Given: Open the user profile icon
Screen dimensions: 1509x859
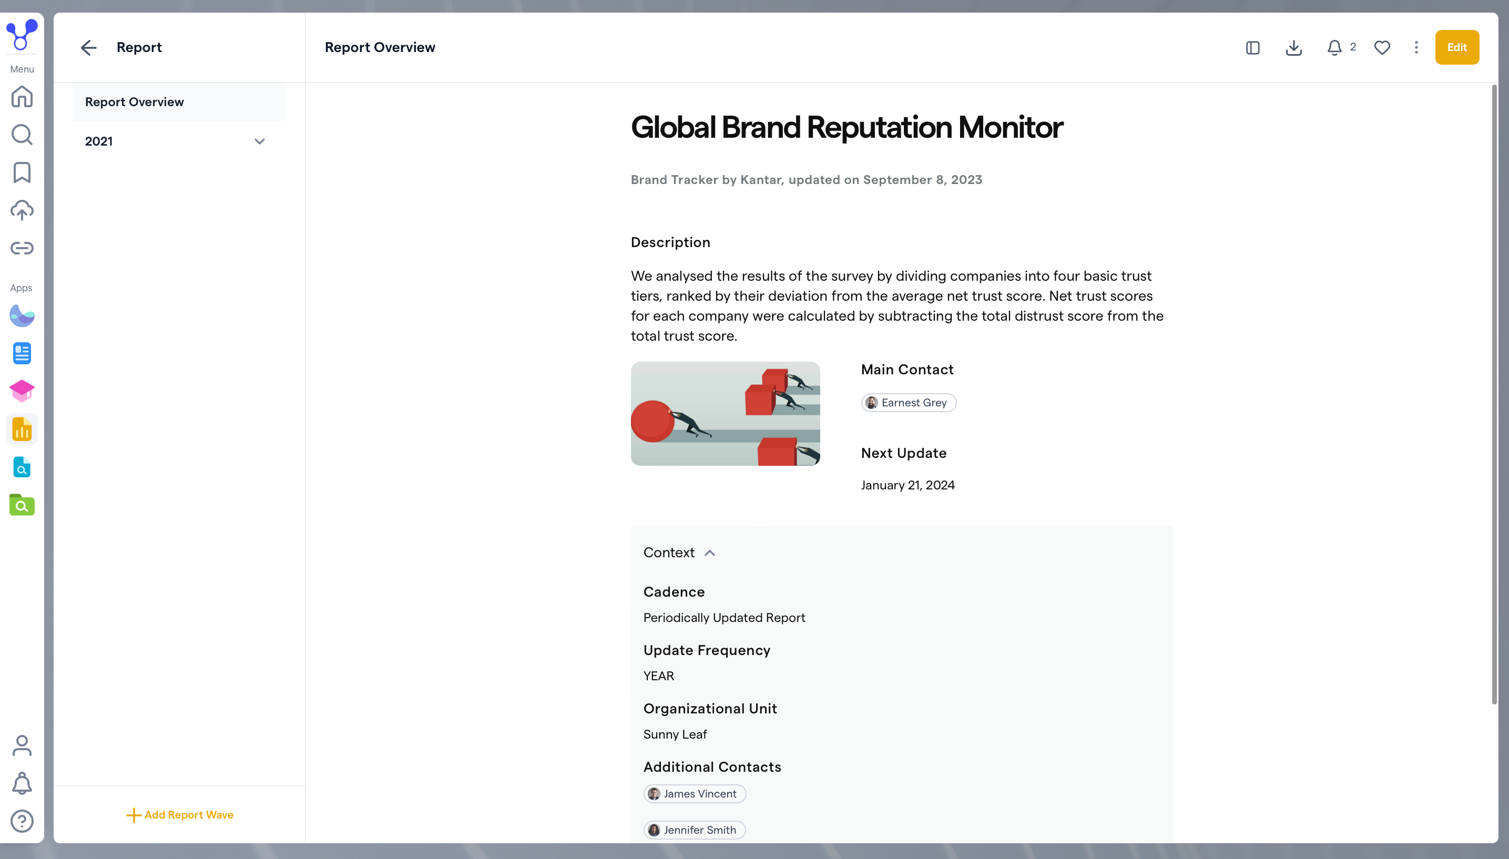Looking at the screenshot, I should click(x=22, y=746).
